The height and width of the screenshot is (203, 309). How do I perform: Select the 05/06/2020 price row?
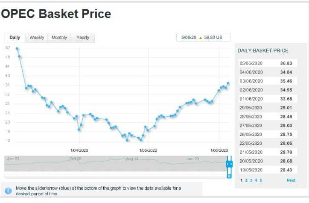(x=268, y=63)
